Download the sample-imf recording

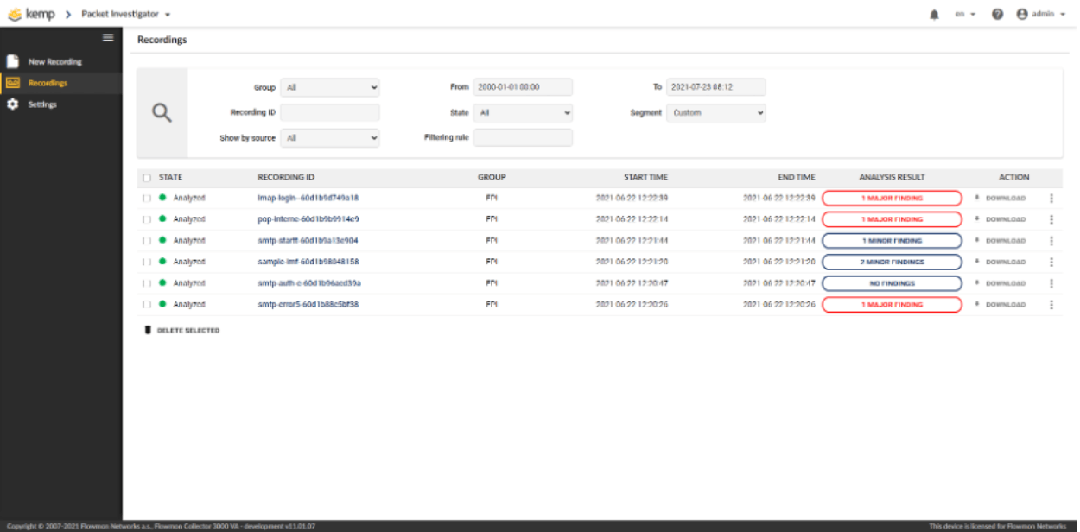[1001, 262]
